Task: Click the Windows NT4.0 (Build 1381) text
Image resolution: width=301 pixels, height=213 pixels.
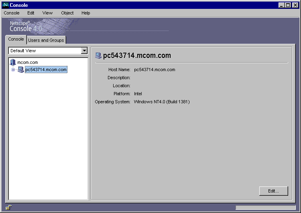Action: click(x=162, y=102)
